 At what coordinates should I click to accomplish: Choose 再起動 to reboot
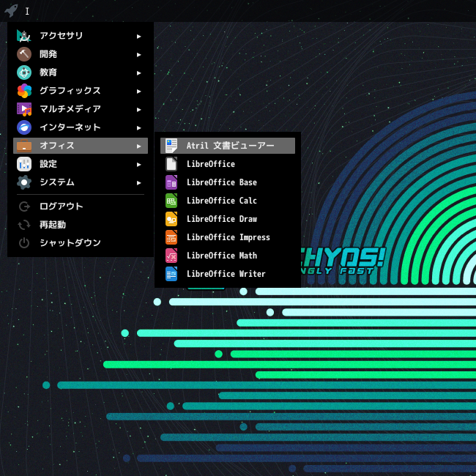point(81,225)
